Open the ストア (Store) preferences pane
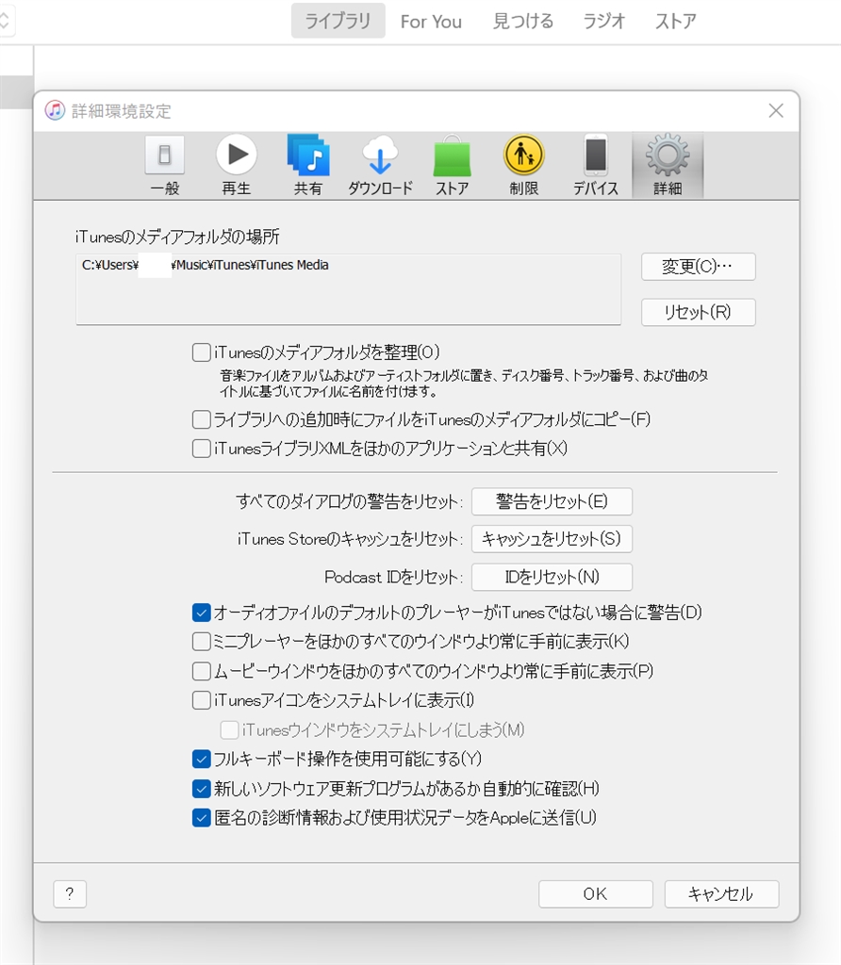841x965 pixels. point(452,166)
